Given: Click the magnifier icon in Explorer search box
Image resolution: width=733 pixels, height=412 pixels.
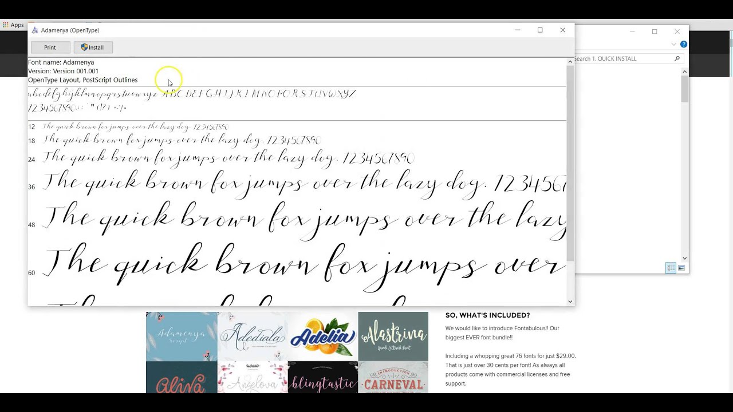Looking at the screenshot, I should click(x=677, y=58).
